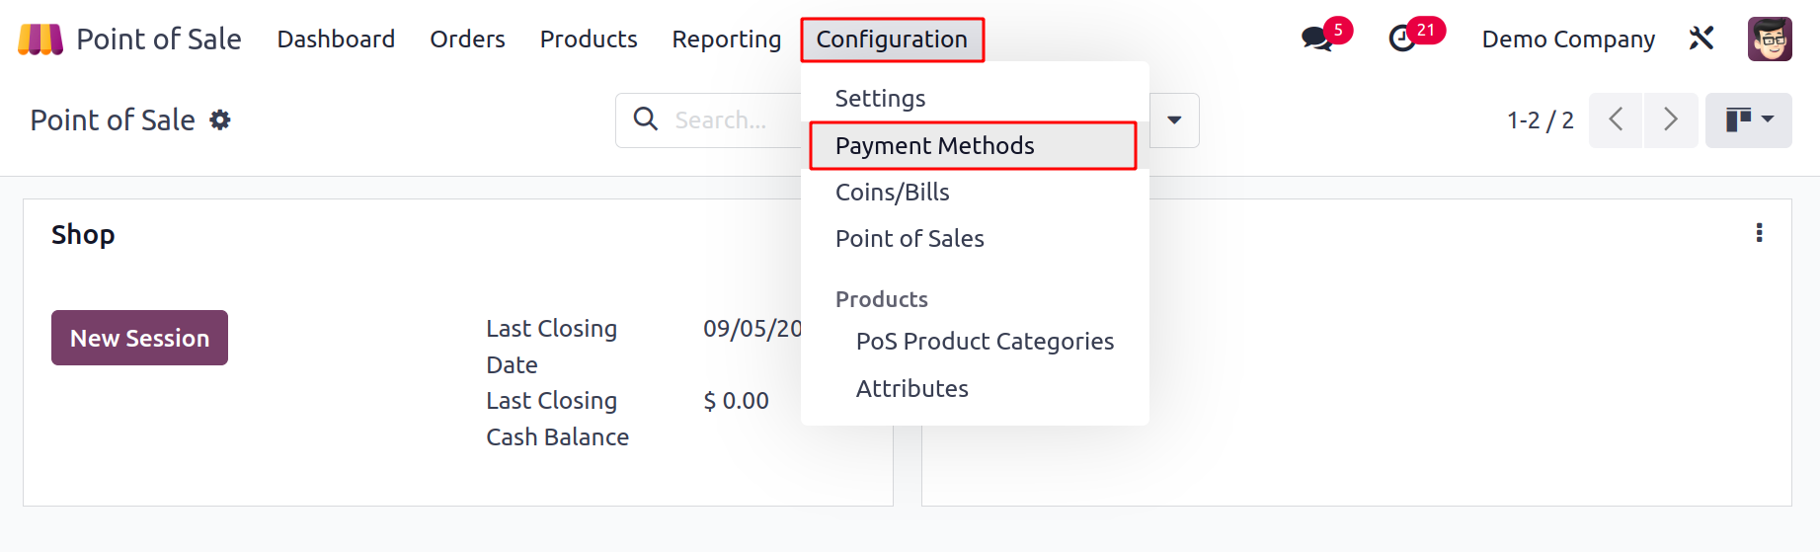This screenshot has width=1820, height=552.
Task: Open the shop card three-dots menu
Action: tap(1759, 233)
